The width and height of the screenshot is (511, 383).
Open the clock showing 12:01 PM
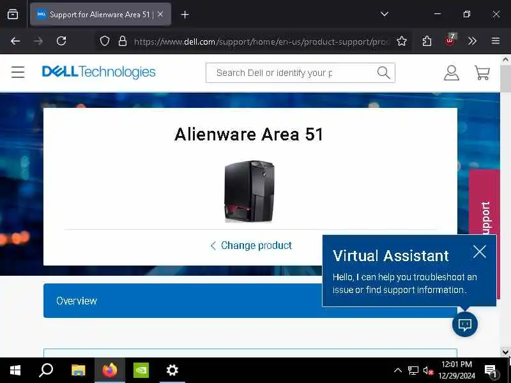456,370
